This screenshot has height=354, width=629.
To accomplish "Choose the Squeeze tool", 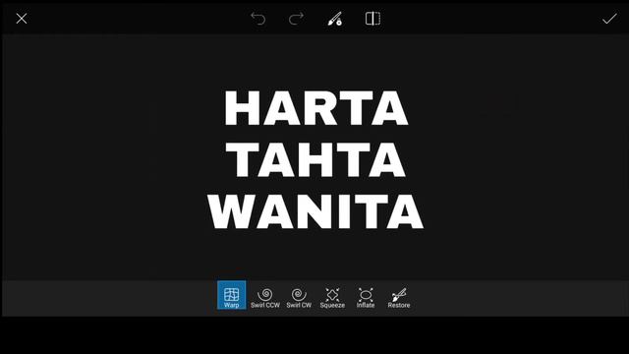I will pos(332,298).
